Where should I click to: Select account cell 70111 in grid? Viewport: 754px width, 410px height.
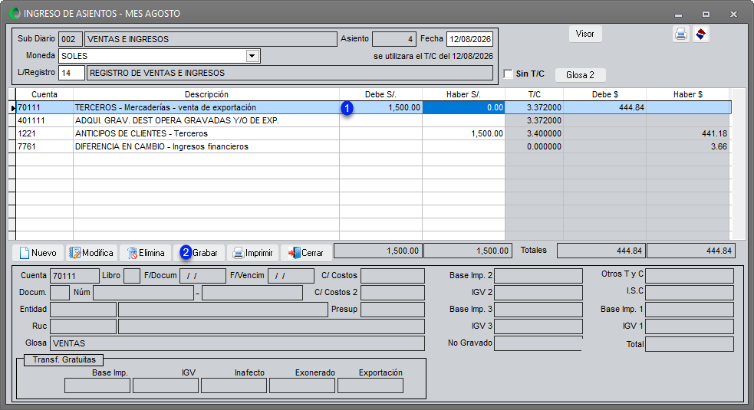coord(44,107)
